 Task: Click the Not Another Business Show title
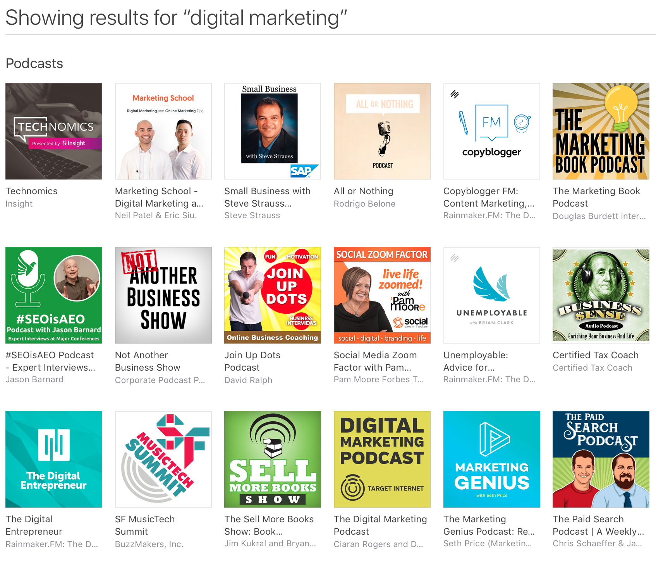pos(148,361)
